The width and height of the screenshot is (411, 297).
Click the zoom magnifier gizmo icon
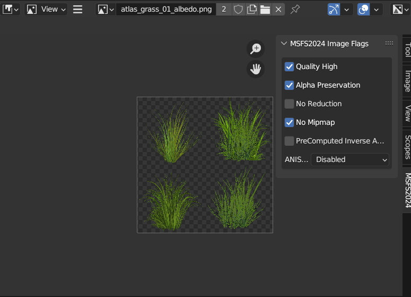[256, 49]
